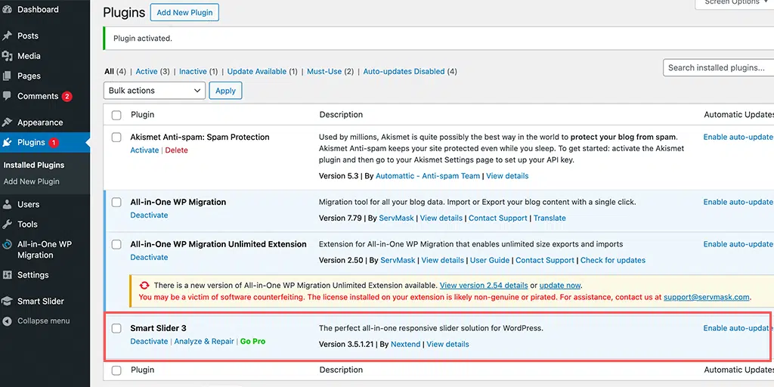Click the red update refresh icon in notice
Screen dimensions: 774x387
point(144,285)
